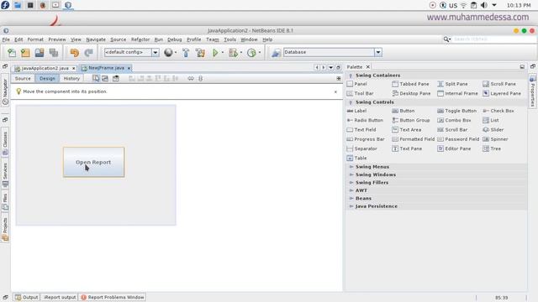Open the Refactor menu

[x=140, y=39]
